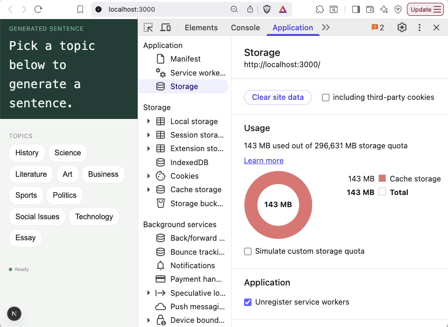Image resolution: width=448 pixels, height=327 pixels.
Task: Open the issues warning counter
Action: (378, 28)
